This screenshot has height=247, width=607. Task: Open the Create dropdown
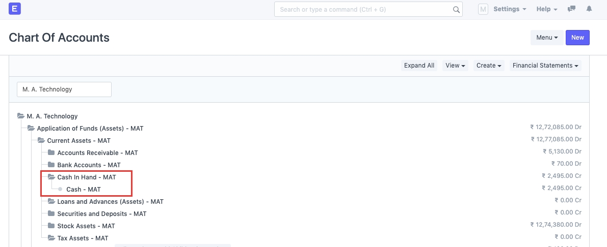pyautogui.click(x=489, y=66)
